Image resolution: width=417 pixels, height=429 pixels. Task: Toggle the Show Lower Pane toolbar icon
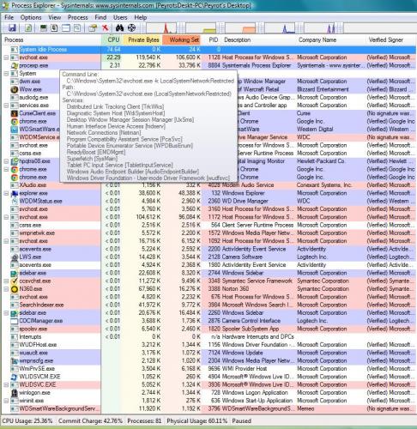coord(66,28)
